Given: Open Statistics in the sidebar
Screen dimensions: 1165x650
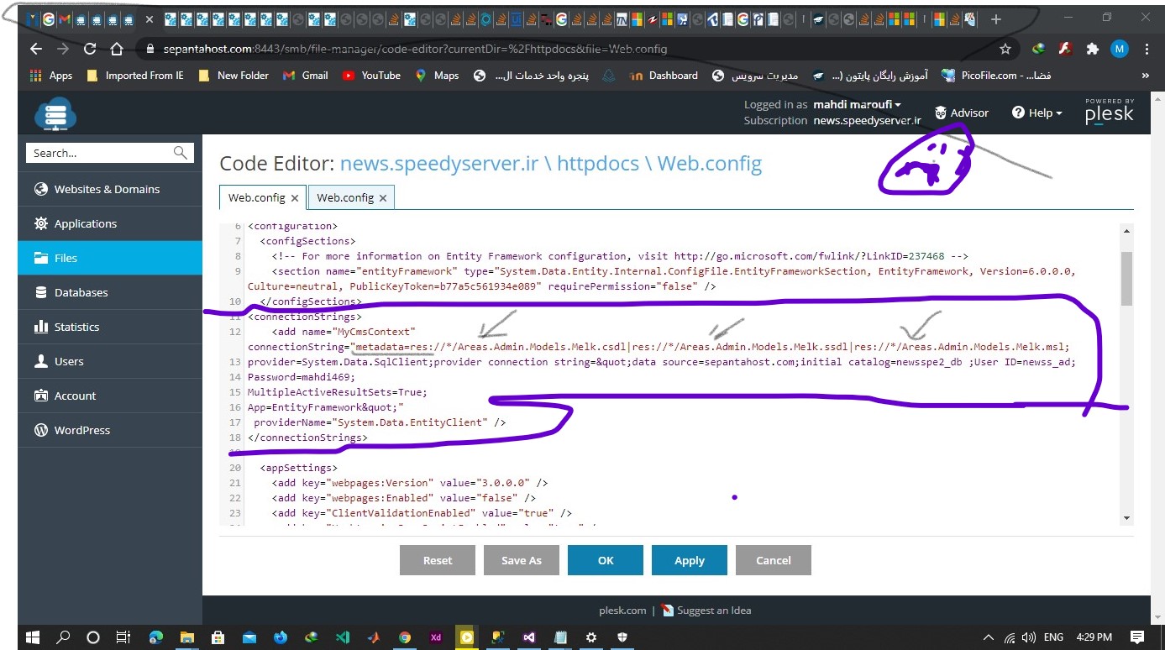Looking at the screenshot, I should [x=110, y=327].
